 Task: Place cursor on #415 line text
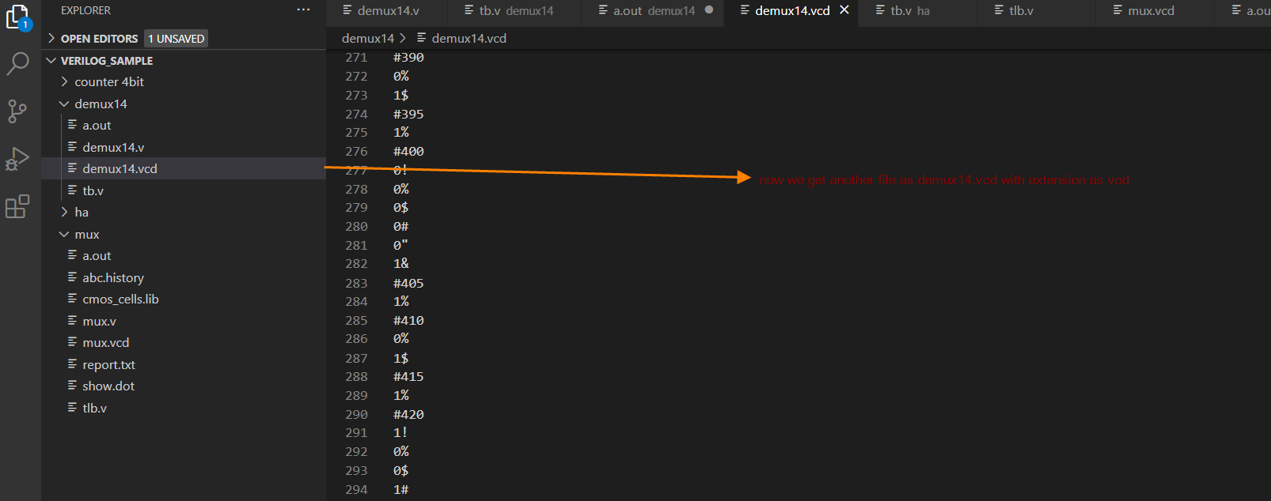tap(408, 377)
